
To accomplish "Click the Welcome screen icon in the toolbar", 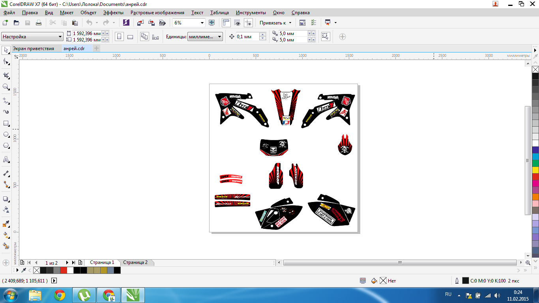I will pyautogui.click(x=303, y=22).
